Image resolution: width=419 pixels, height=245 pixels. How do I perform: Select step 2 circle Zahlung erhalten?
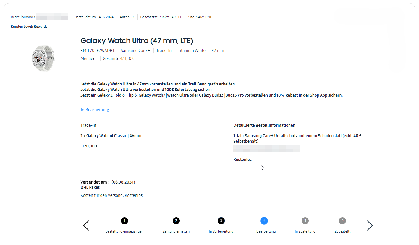point(176,221)
